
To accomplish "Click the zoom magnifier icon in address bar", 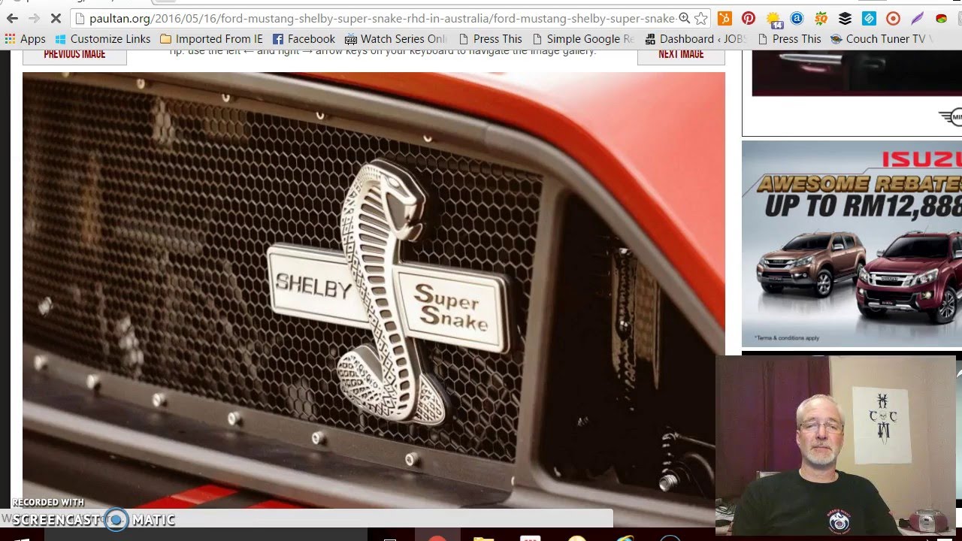I will click(684, 18).
